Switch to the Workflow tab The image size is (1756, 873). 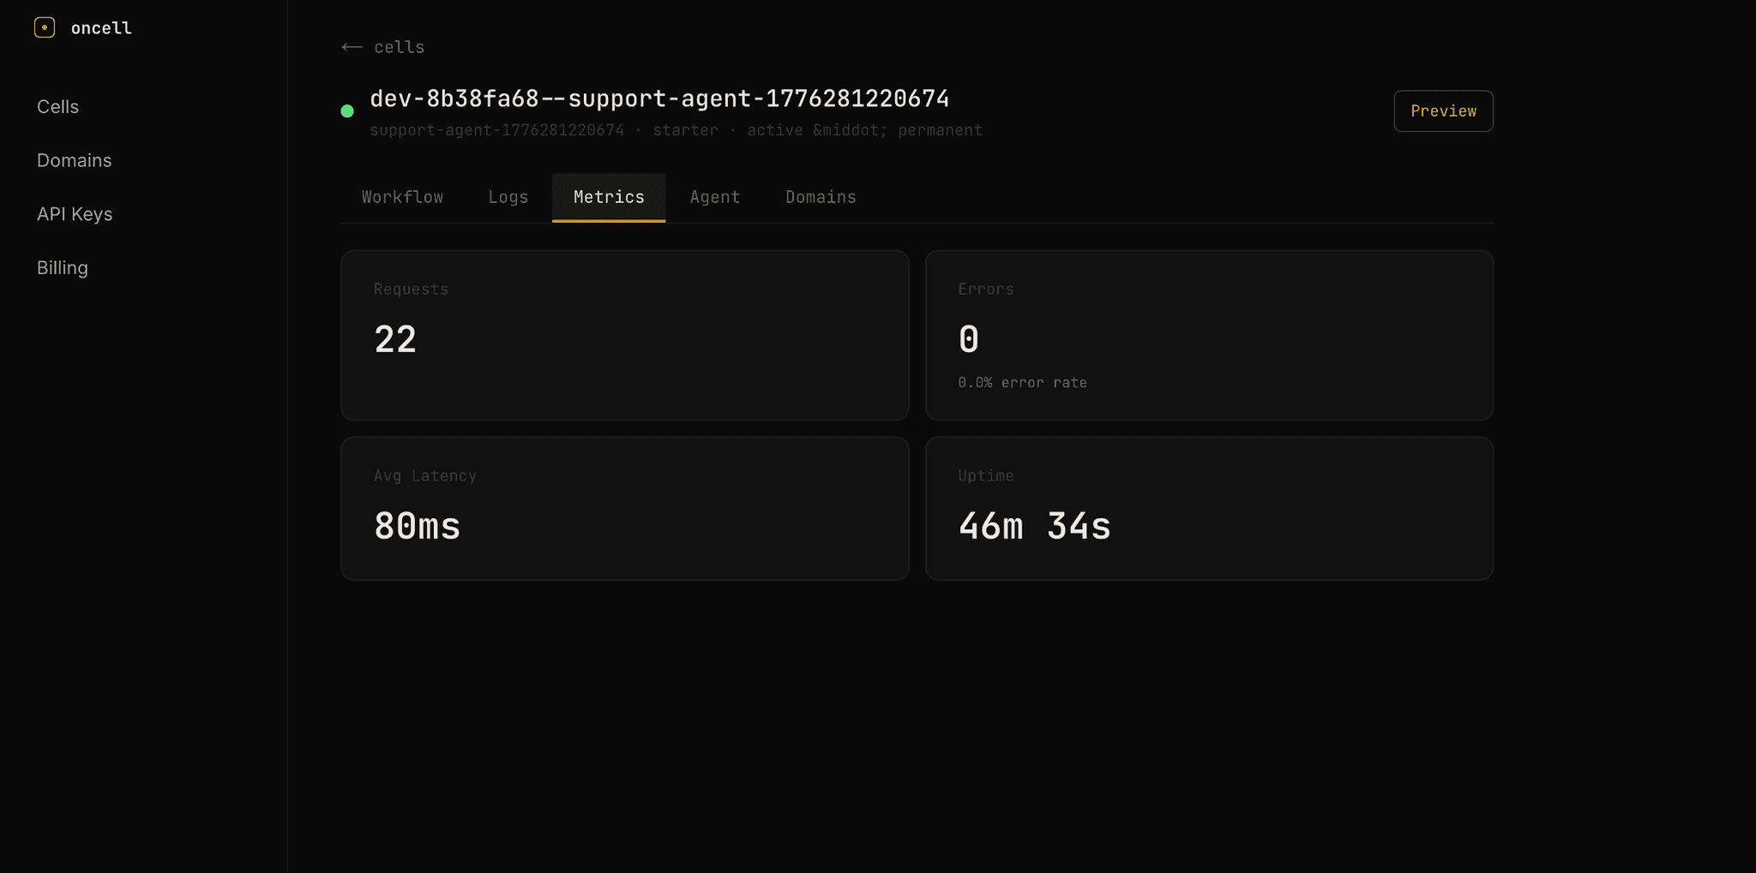coord(402,197)
